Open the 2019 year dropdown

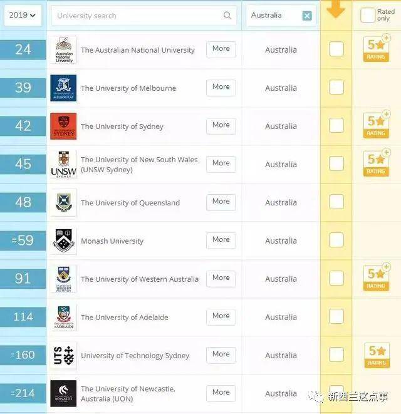click(x=23, y=15)
